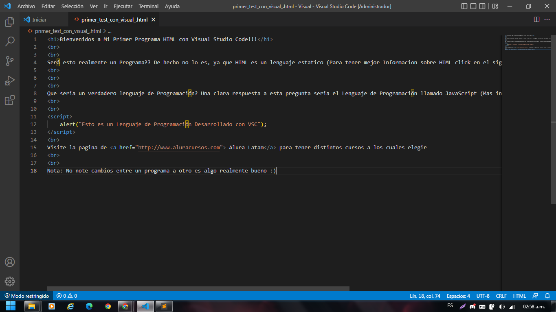
Task: Expand the breadcrumb ellipsis symbol
Action: (x=109, y=31)
